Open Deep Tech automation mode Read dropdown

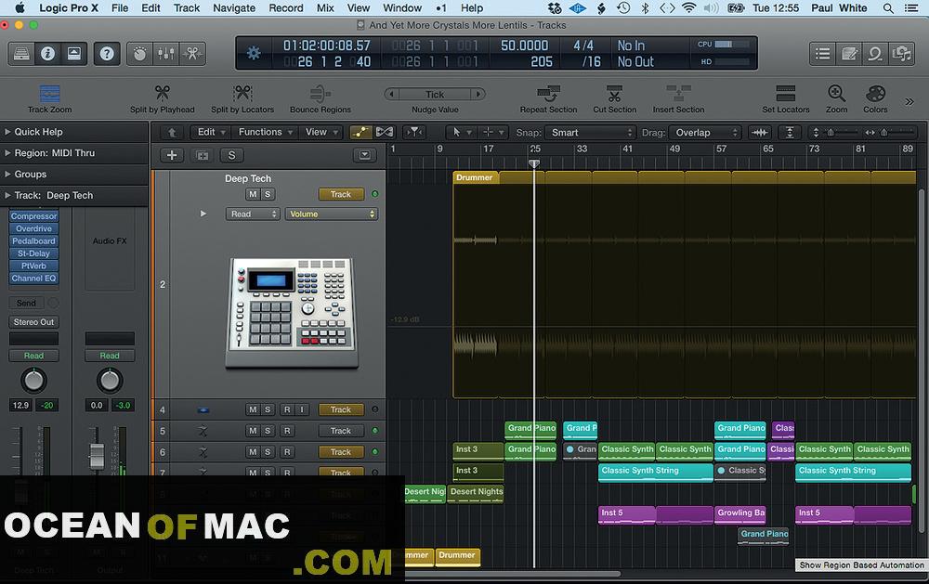click(253, 214)
